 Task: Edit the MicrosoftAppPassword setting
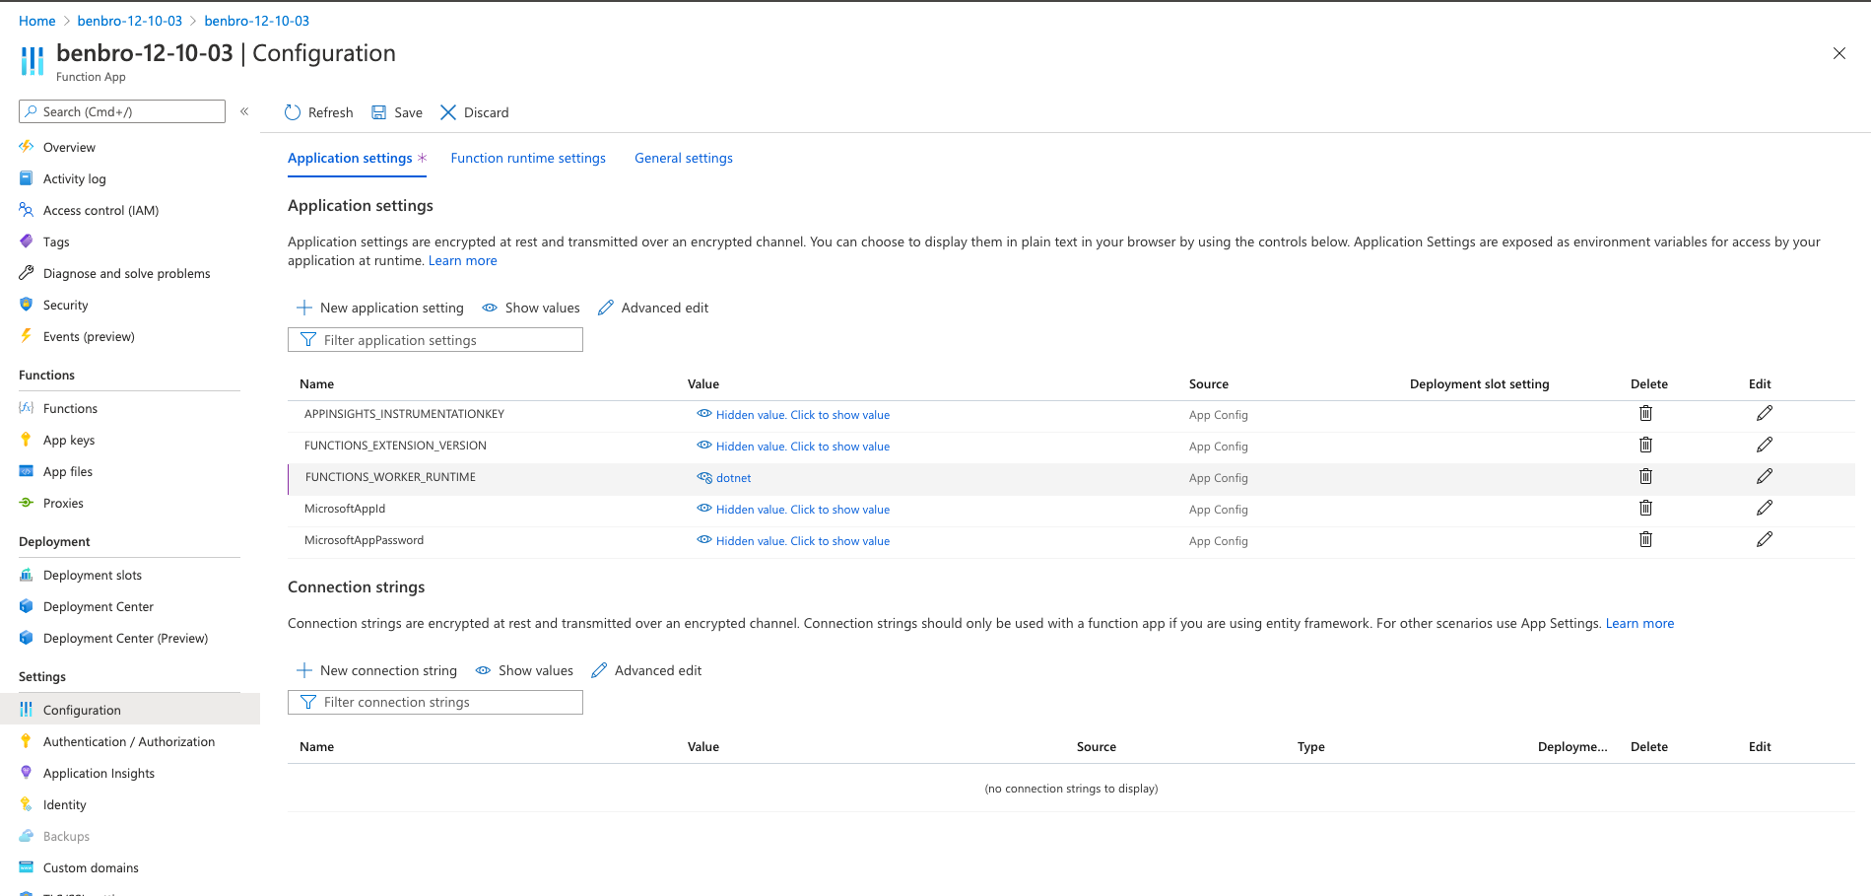point(1765,540)
